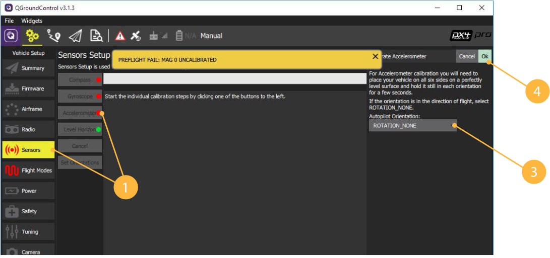Start Compass calibration button
The image size is (550, 258).
coord(80,80)
